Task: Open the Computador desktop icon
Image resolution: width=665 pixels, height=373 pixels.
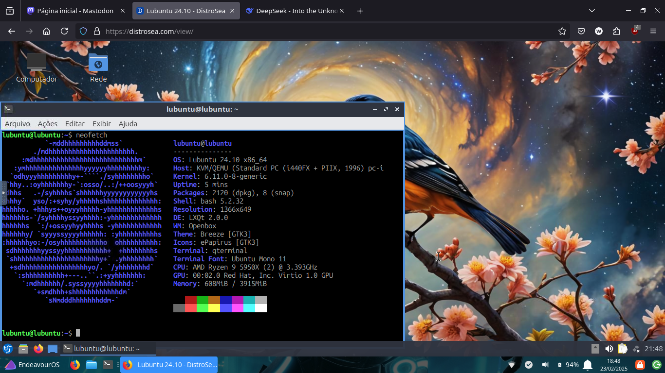Action: (37, 68)
